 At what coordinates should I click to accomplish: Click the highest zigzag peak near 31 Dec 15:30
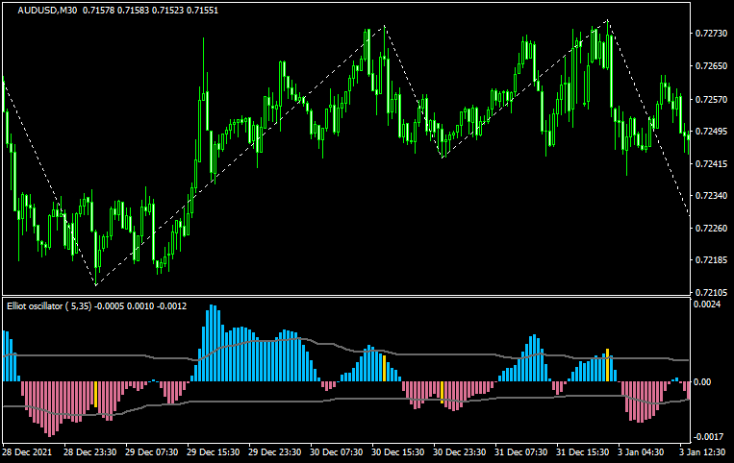coord(608,20)
